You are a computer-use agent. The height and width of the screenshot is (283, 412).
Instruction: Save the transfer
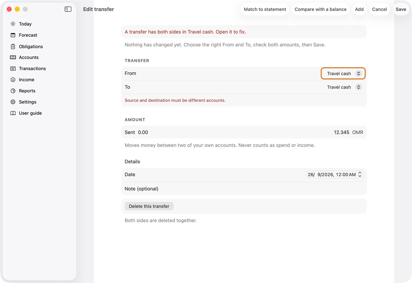[401, 9]
